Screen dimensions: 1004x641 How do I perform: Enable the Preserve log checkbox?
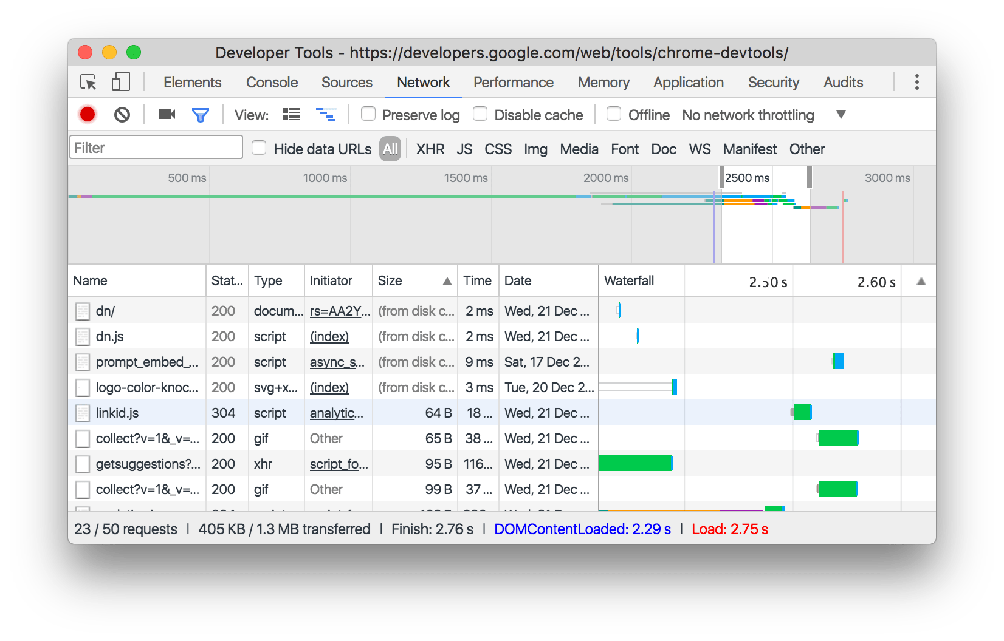pyautogui.click(x=368, y=114)
